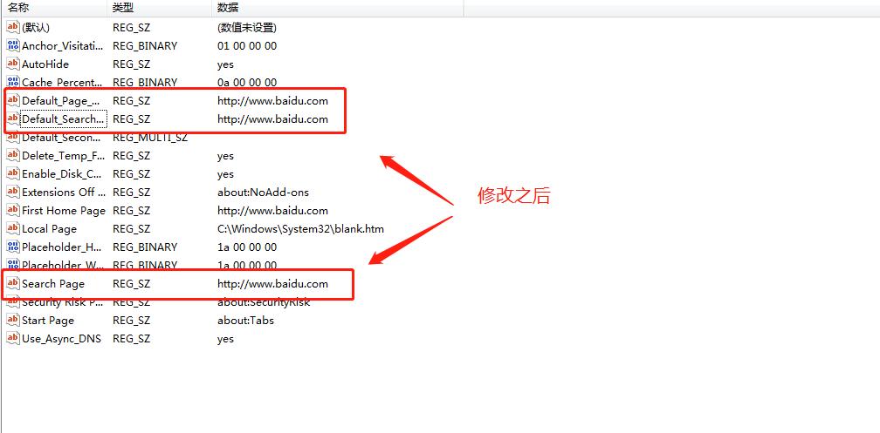Image resolution: width=880 pixels, height=433 pixels.
Task: Click the Default_Page_... value name
Action: tap(62, 101)
